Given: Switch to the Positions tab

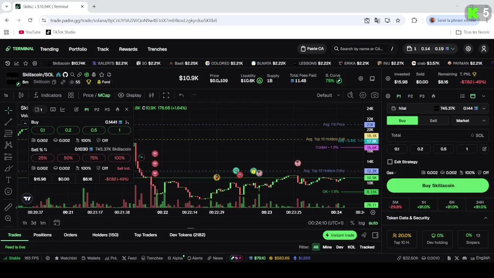Looking at the screenshot, I should pos(42,235).
